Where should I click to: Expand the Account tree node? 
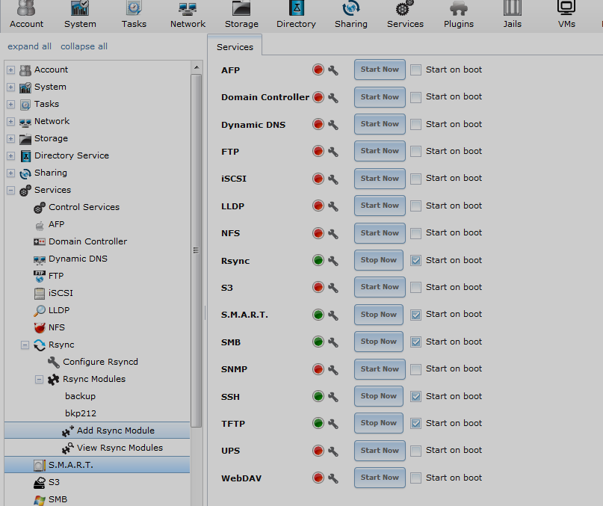10,70
